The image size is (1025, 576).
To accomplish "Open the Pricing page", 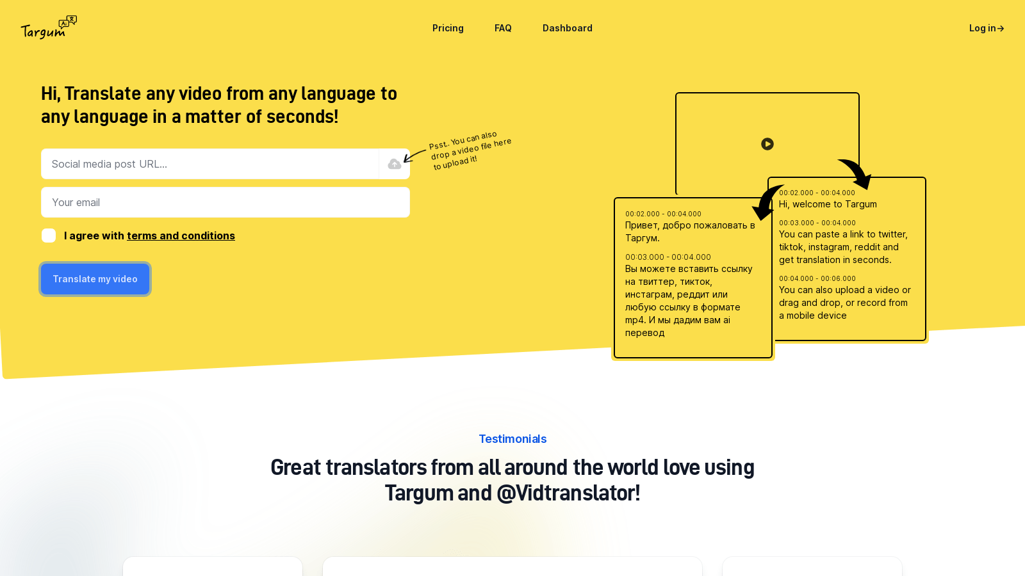I will pyautogui.click(x=448, y=28).
